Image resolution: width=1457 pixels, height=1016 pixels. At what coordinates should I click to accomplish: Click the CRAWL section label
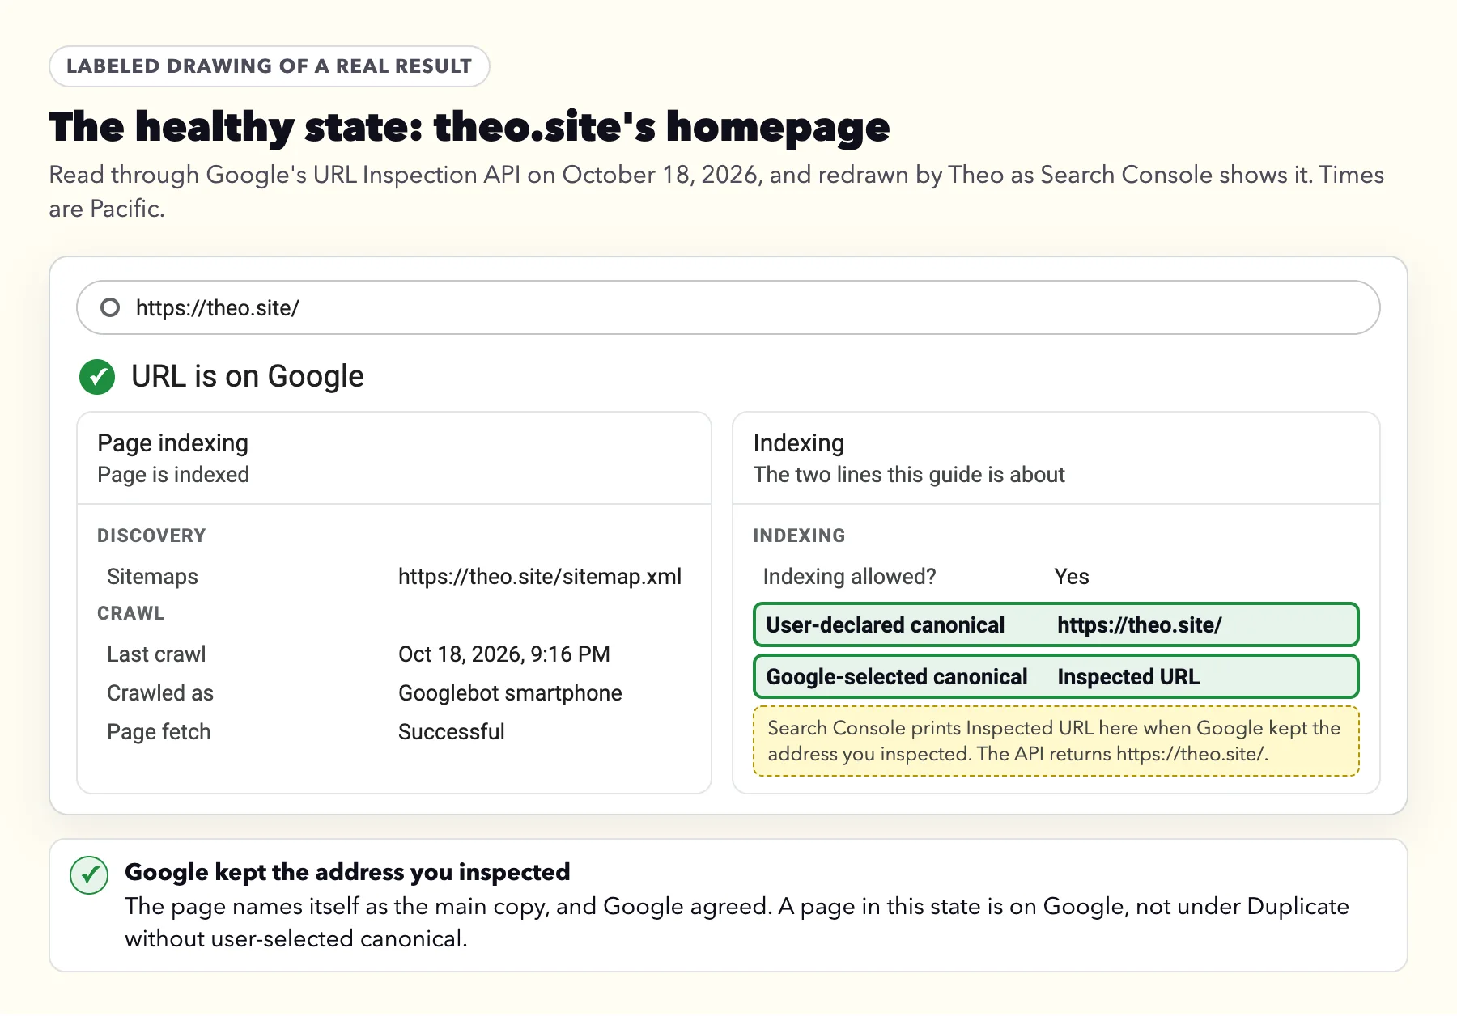(x=130, y=613)
